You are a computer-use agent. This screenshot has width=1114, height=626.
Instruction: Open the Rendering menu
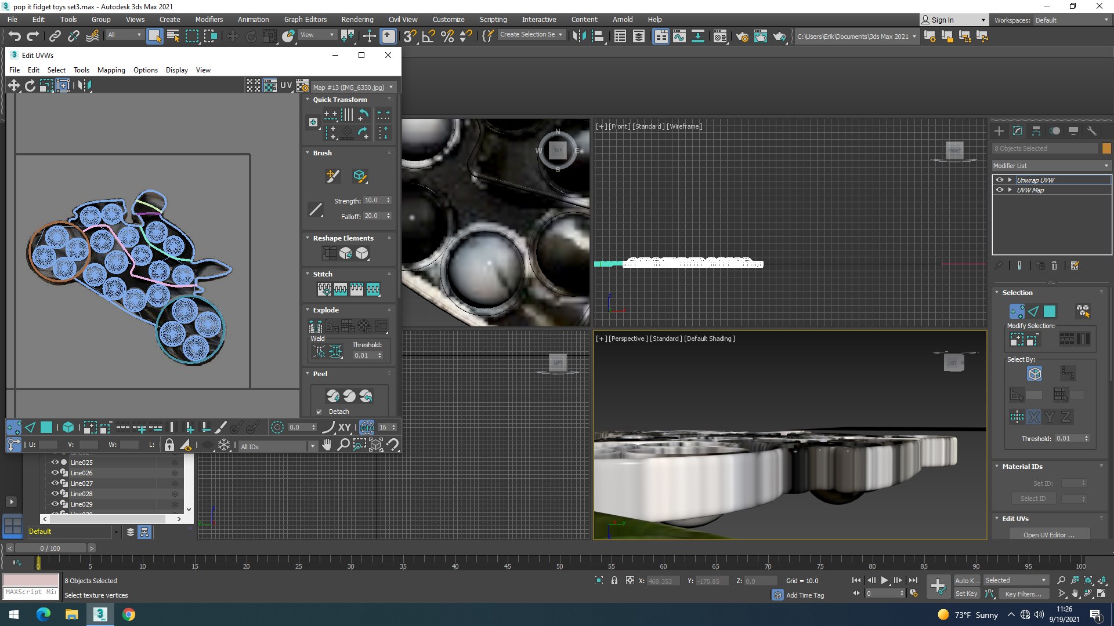pyautogui.click(x=357, y=19)
